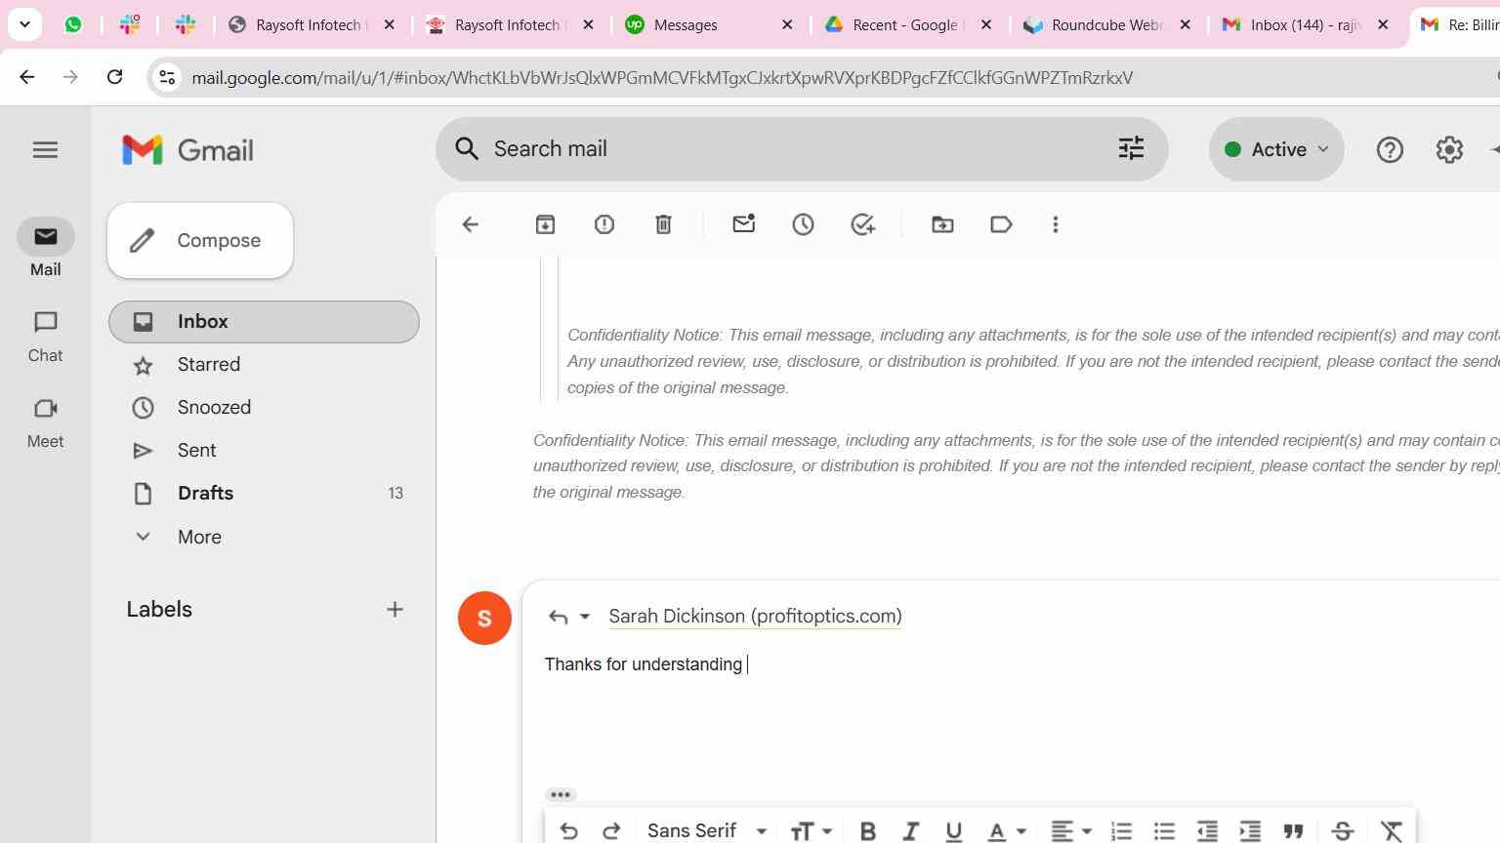
Task: Snooze this conversation
Action: tap(803, 224)
